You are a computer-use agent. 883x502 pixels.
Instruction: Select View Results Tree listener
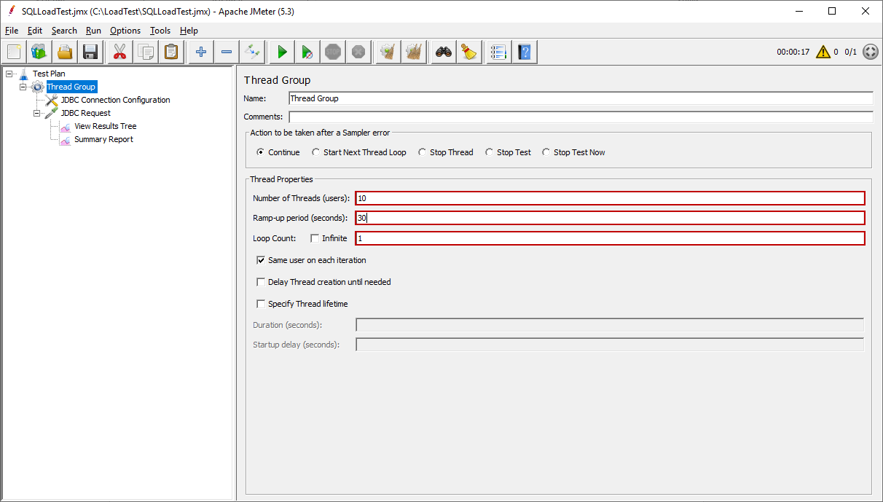click(105, 126)
